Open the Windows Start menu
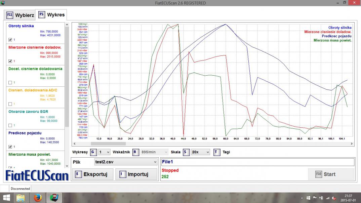The image size is (361, 203). click(x=6, y=198)
